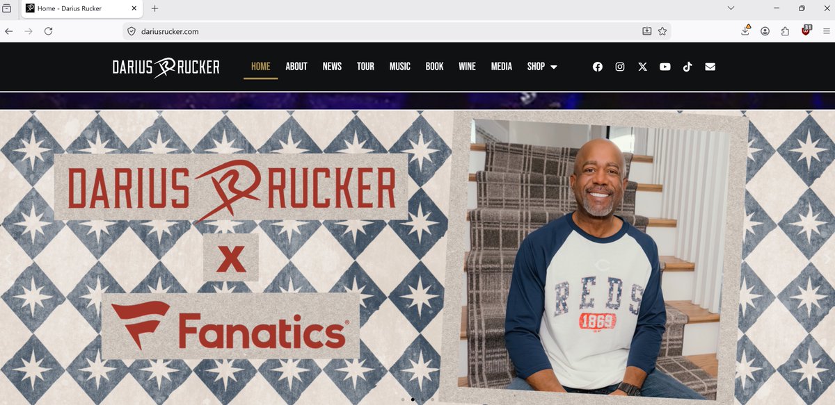Screen dimensions: 835x405
Task: Go to HOME nav item
Action: tap(260, 67)
